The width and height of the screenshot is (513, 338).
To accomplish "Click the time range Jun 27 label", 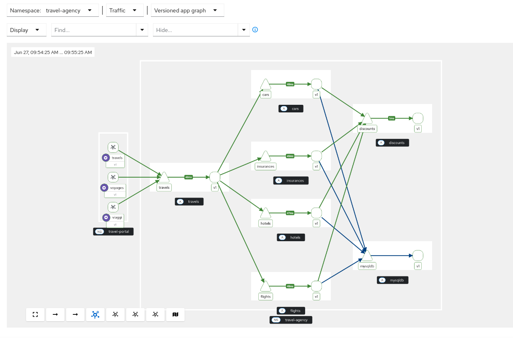I will click(52, 52).
